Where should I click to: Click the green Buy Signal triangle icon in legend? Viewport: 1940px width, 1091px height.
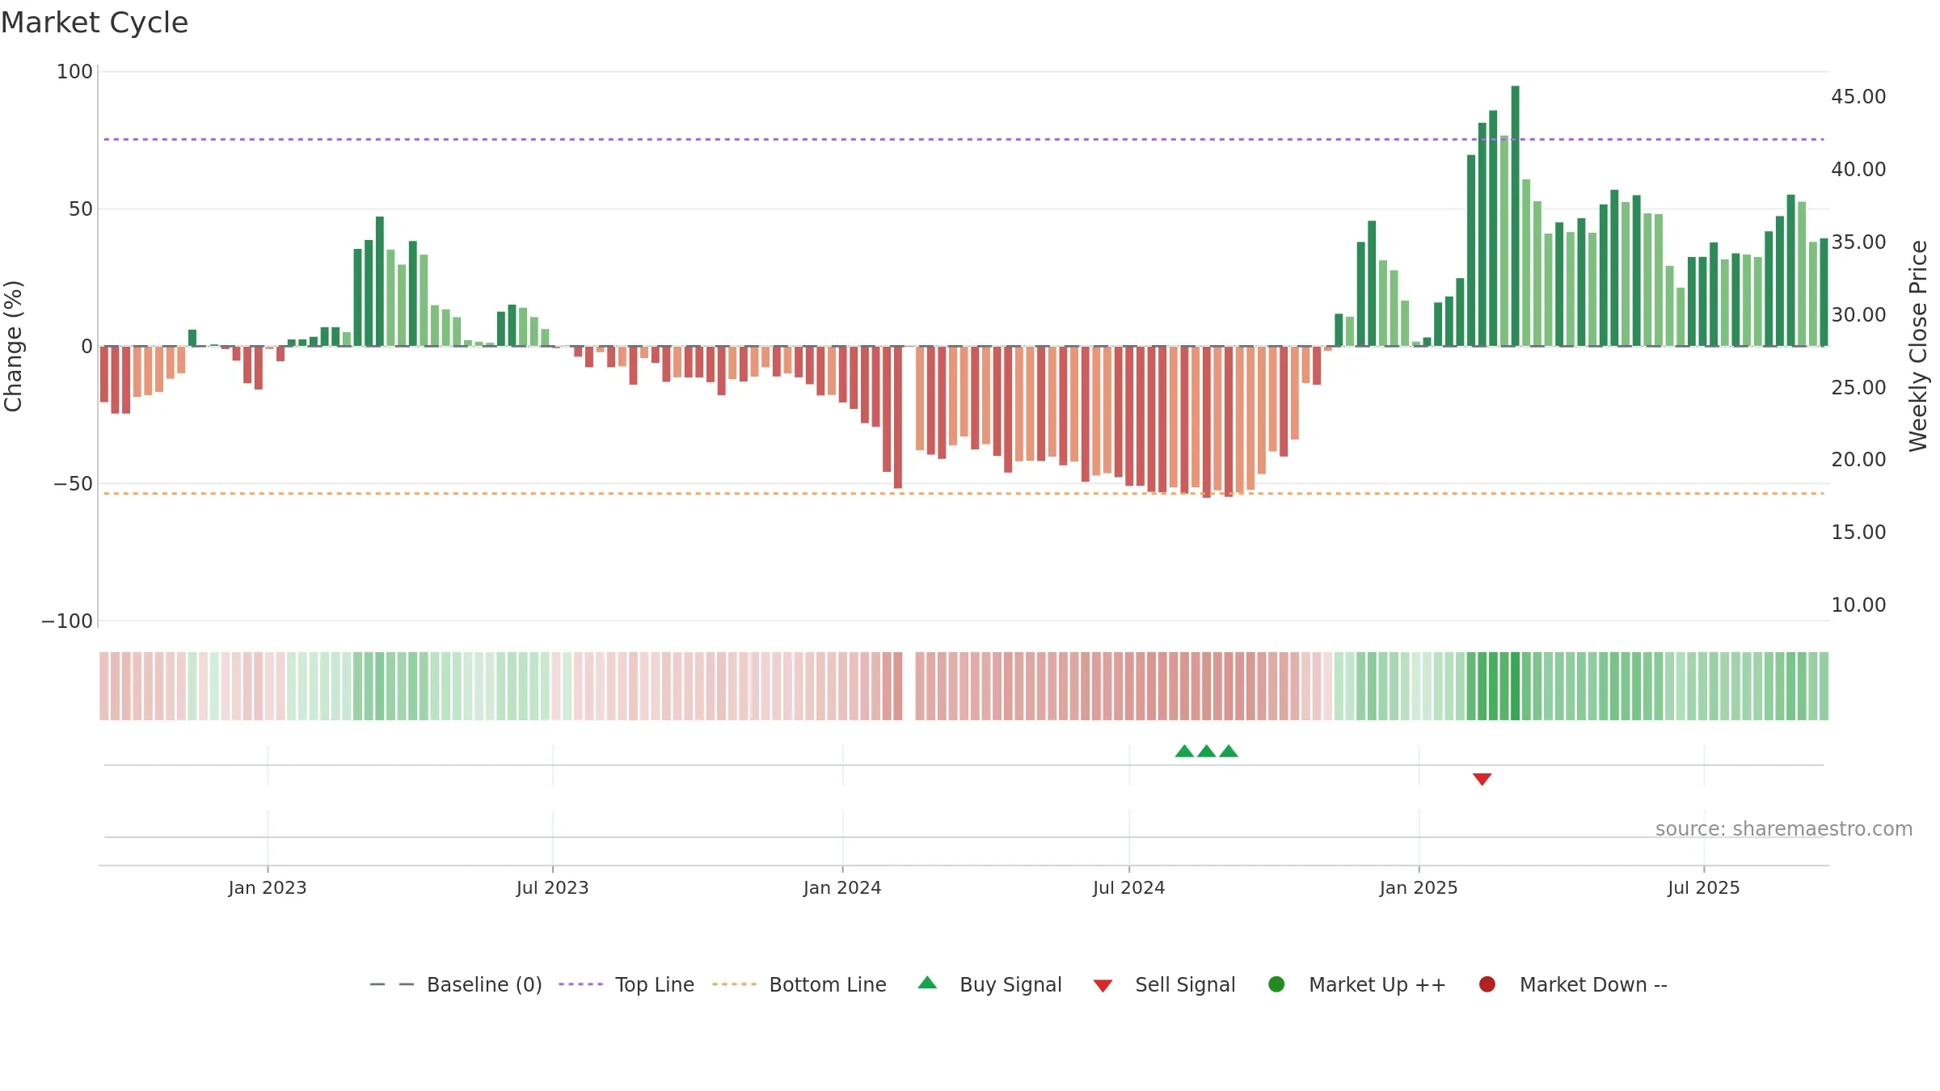click(927, 983)
